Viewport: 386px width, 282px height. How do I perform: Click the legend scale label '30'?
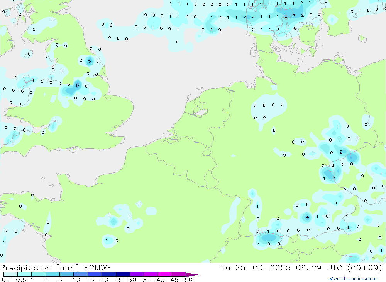click(x=132, y=280)
